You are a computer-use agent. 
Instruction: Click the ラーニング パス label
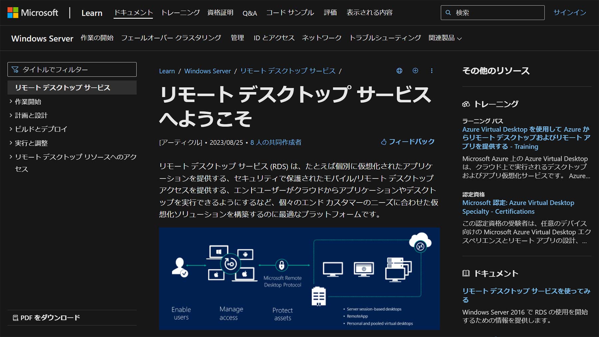(483, 121)
